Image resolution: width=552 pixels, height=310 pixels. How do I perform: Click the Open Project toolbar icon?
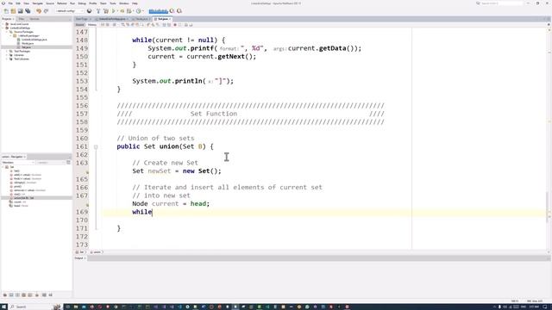21,11
